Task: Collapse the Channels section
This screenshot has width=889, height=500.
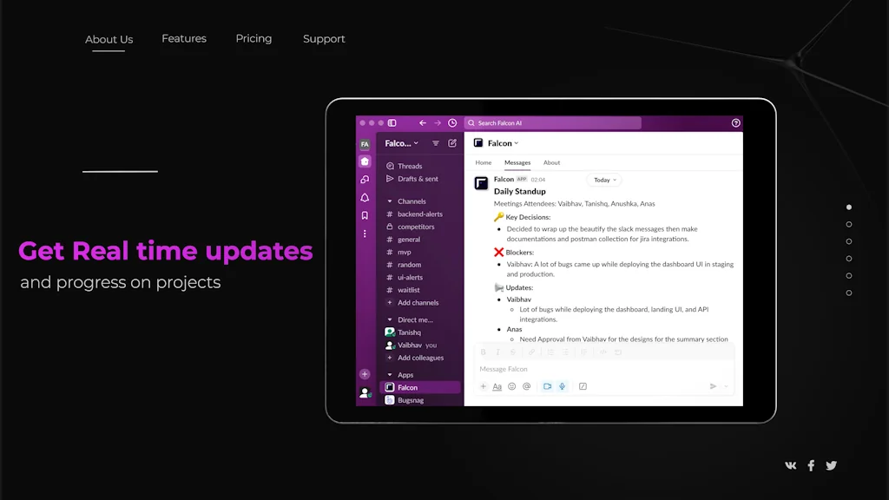Action: [390, 201]
